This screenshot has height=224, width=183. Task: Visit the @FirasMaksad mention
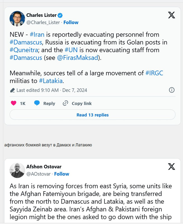[x=78, y=58]
